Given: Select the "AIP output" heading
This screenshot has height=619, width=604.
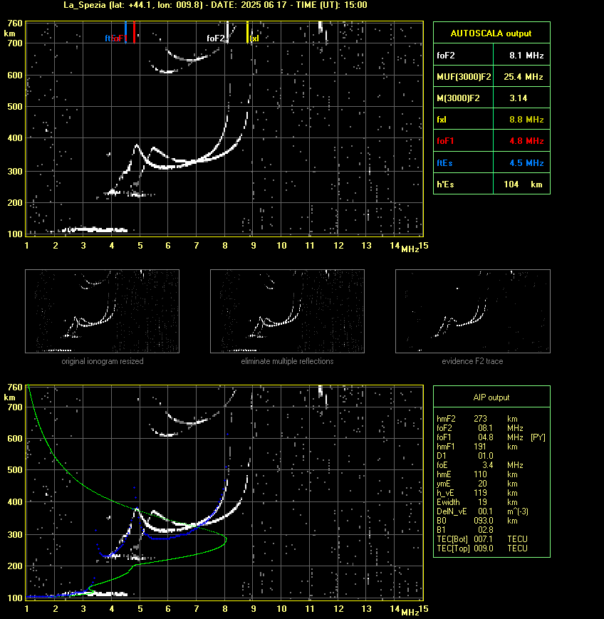Looking at the screenshot, I should (491, 397).
